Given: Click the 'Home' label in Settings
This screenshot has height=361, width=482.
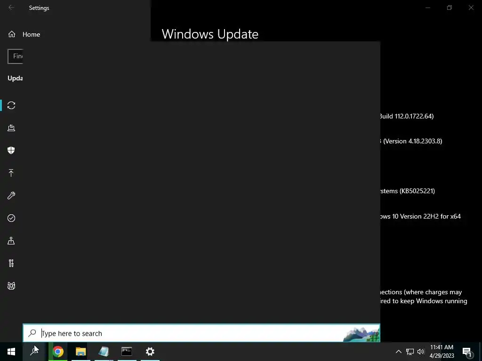Looking at the screenshot, I should 32,34.
